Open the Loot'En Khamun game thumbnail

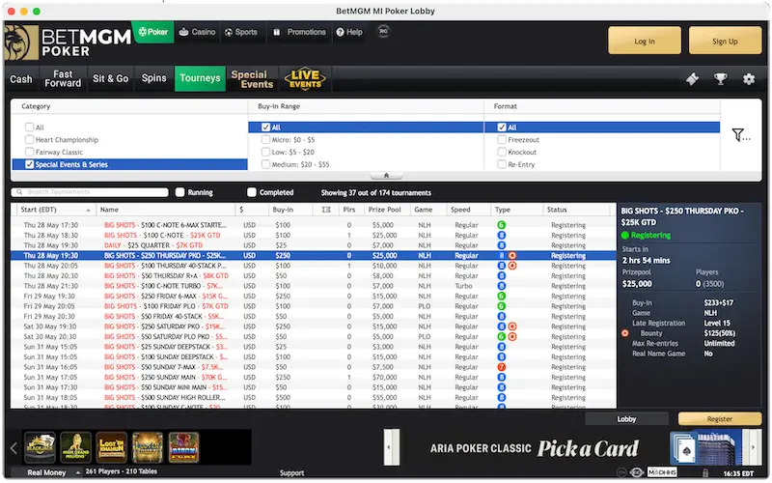point(112,447)
